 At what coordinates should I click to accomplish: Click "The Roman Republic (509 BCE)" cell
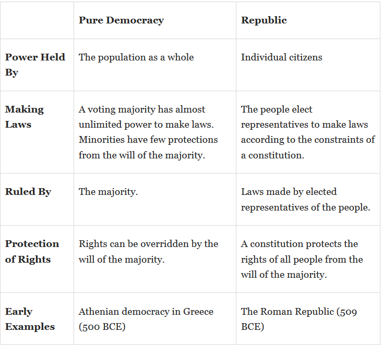[298, 319]
